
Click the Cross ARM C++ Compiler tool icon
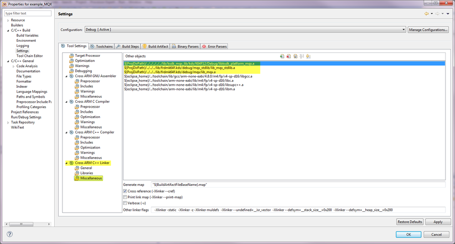pos(72,132)
